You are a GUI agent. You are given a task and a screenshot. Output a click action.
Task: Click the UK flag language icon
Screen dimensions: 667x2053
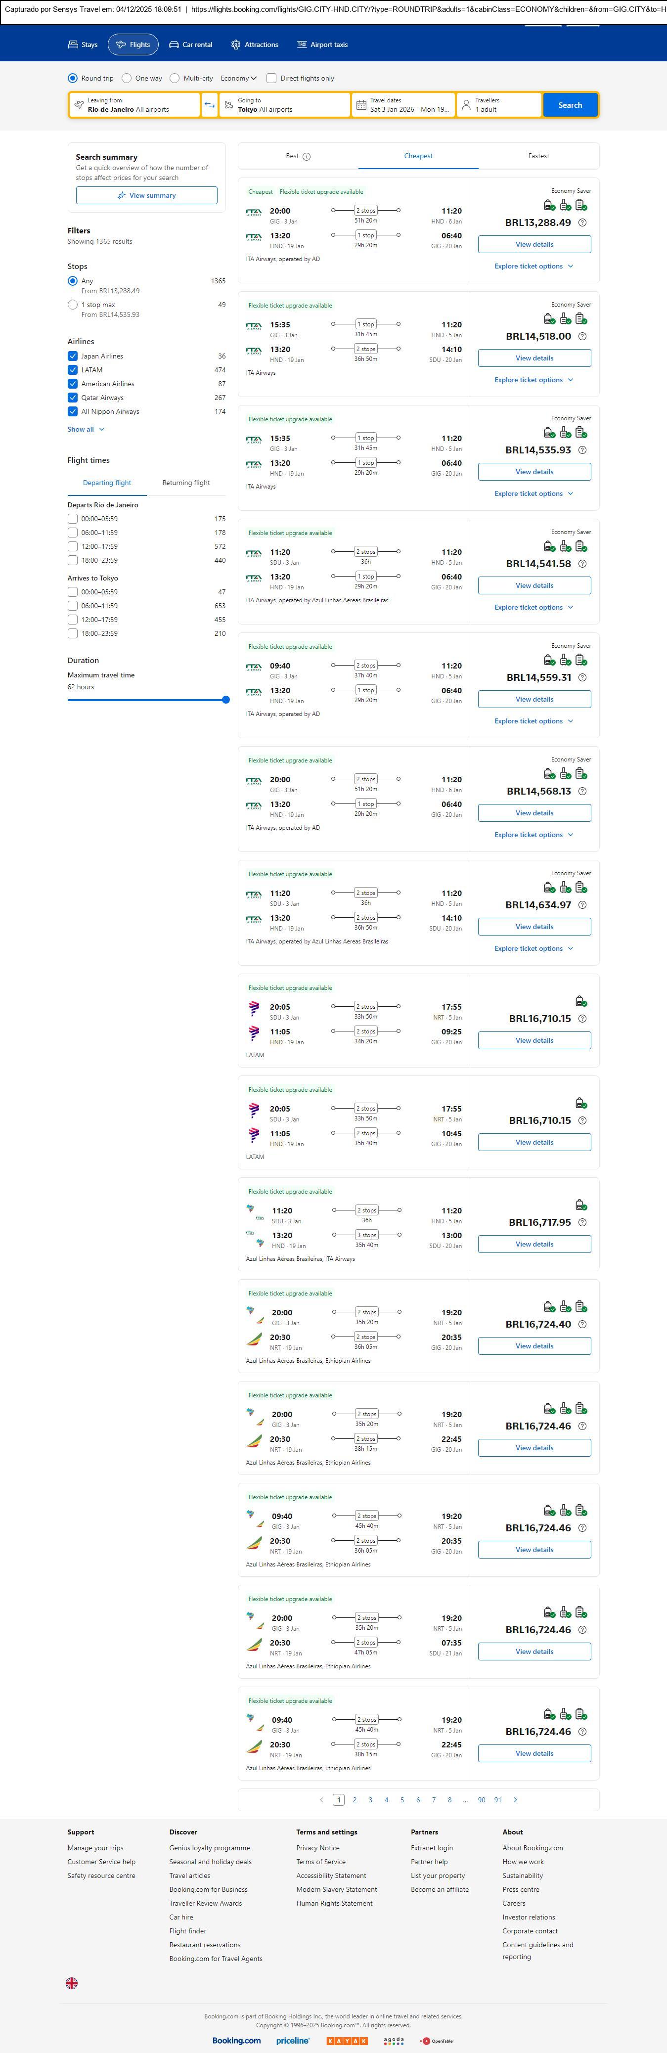72,1983
